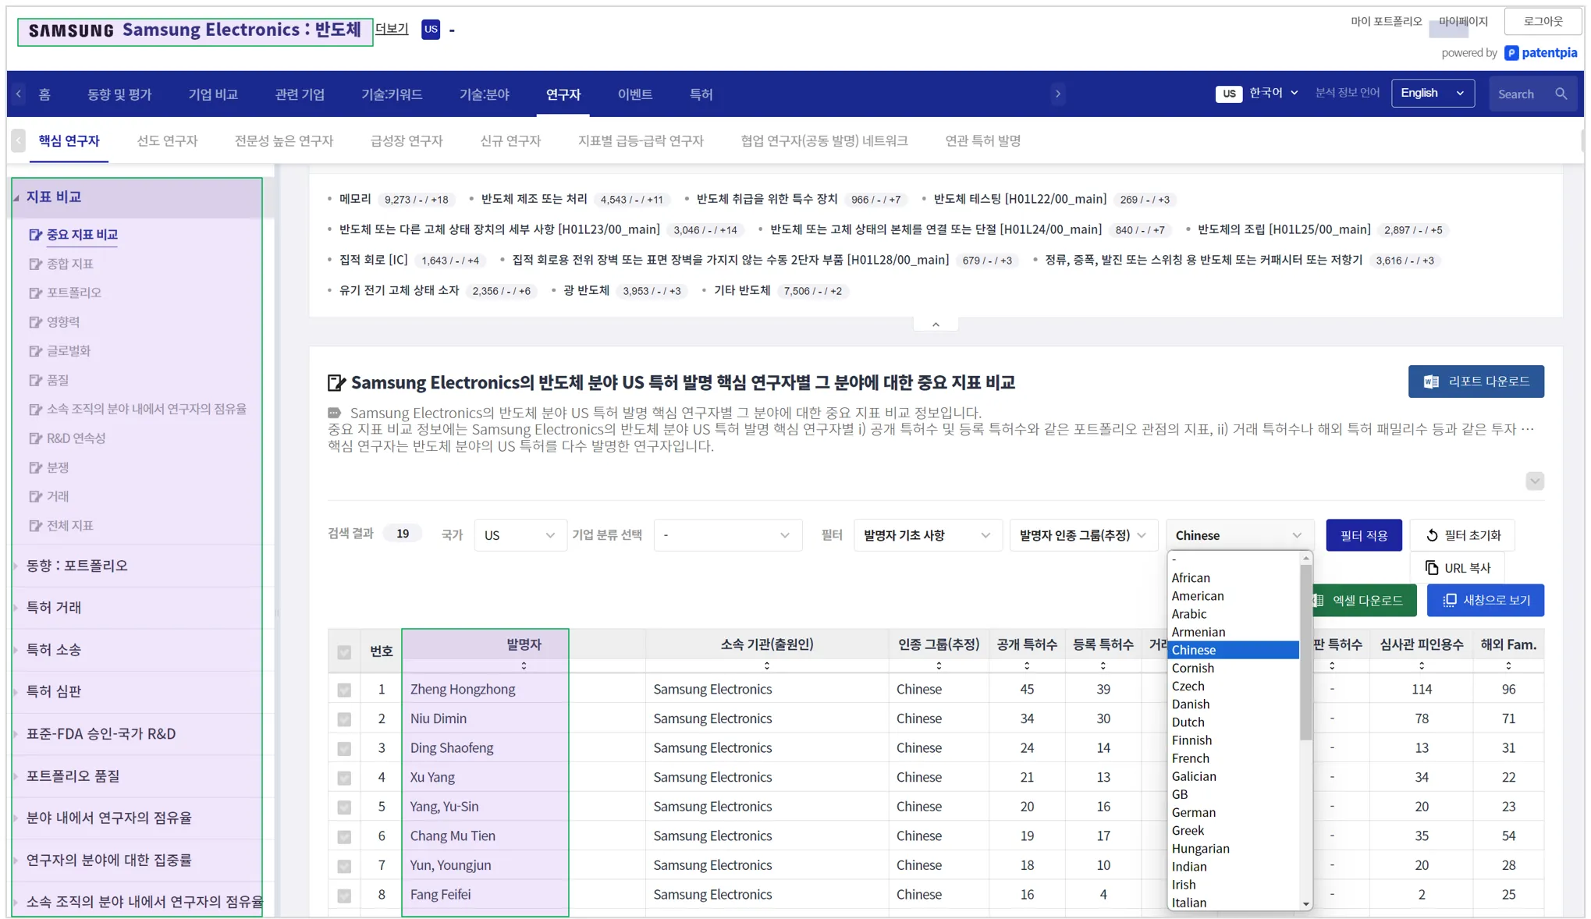Screen dimensions: 1591x919
Task: Click the Word report download button
Action: [x=1475, y=381]
